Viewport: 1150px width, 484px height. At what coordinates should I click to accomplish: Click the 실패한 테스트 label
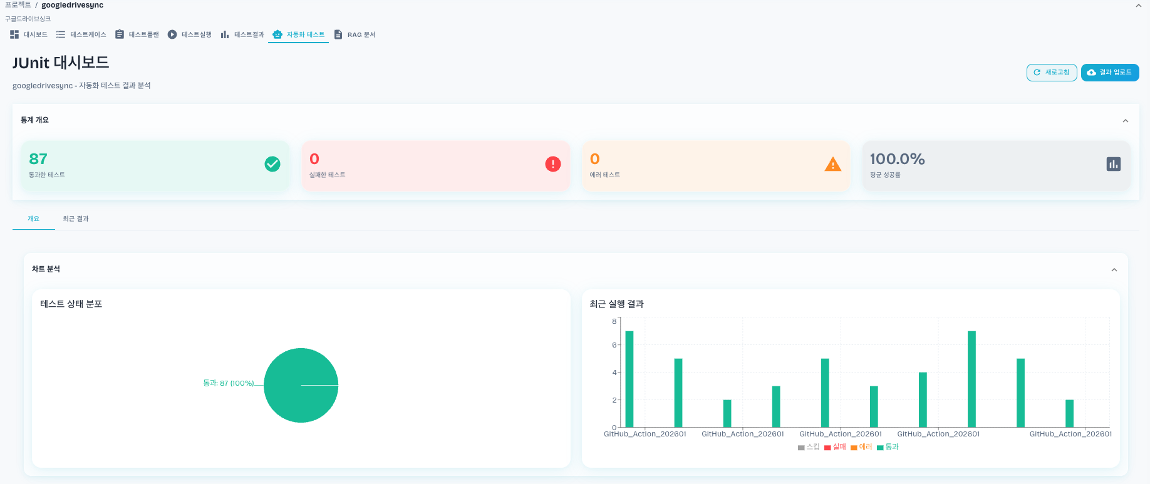click(x=327, y=175)
